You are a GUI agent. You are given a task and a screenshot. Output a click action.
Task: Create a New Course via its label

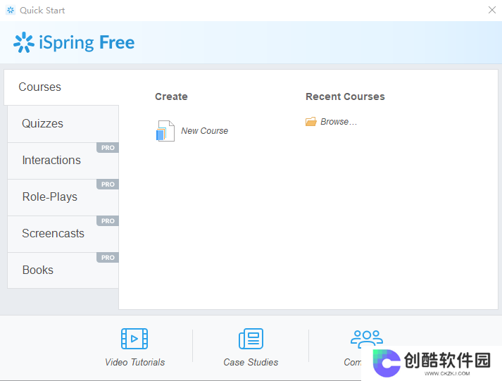tap(205, 130)
